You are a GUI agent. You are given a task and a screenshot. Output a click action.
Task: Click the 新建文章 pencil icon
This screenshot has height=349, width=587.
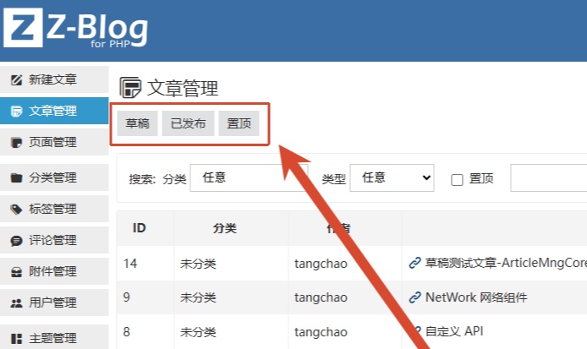click(16, 79)
